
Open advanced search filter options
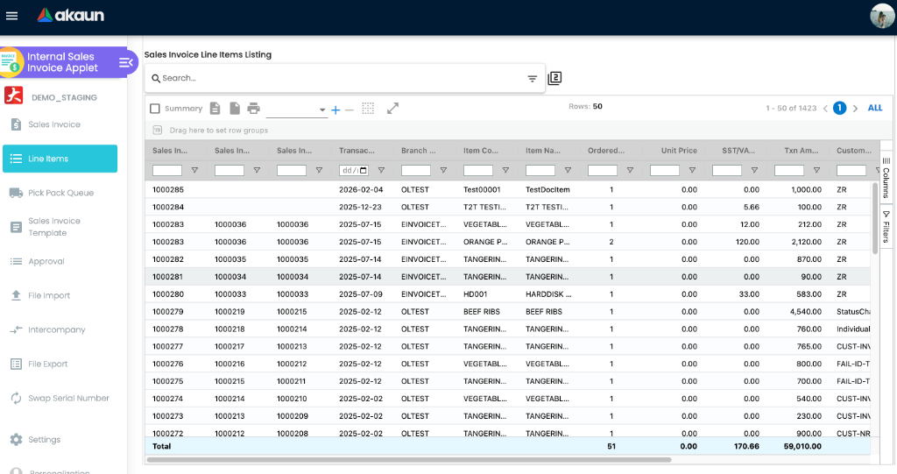pos(532,79)
